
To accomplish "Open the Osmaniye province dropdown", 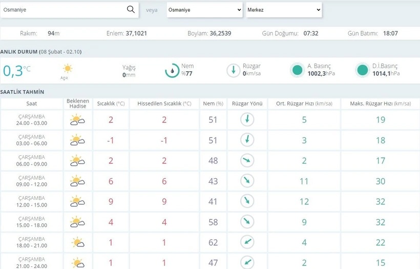I will (204, 10).
